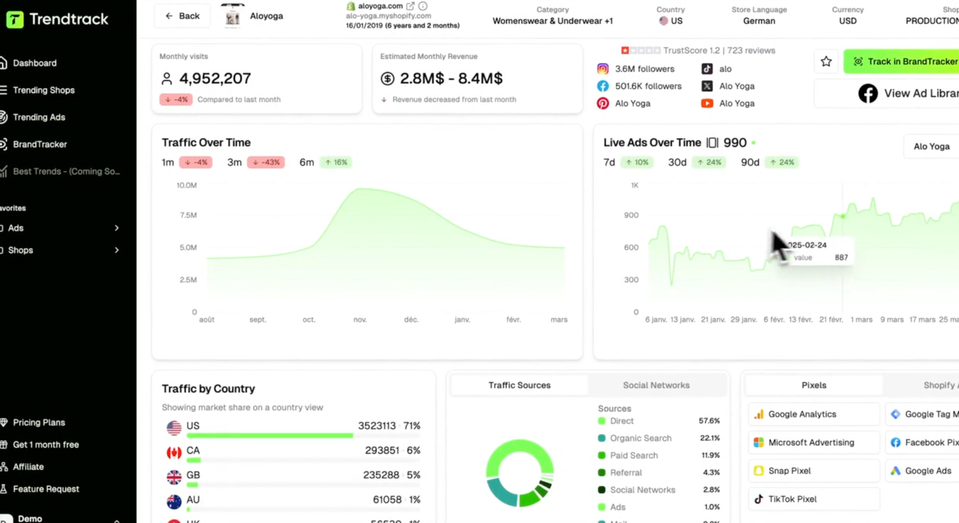The width and height of the screenshot is (959, 523).
Task: Open the Instagram icon with 3.6M followers
Action: (603, 69)
